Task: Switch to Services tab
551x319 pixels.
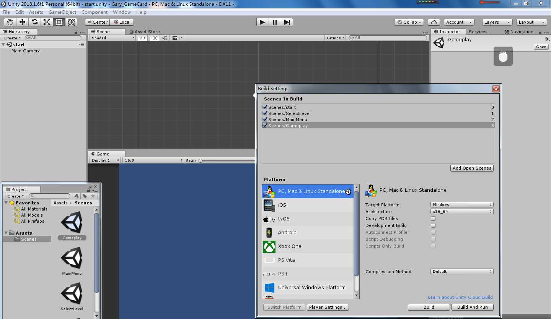Action: [x=478, y=32]
